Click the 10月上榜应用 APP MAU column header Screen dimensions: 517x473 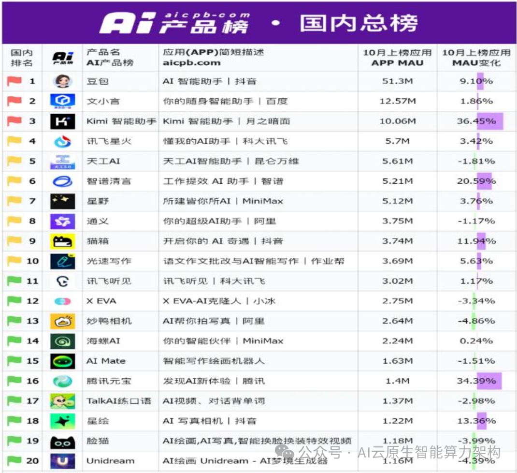coord(397,58)
